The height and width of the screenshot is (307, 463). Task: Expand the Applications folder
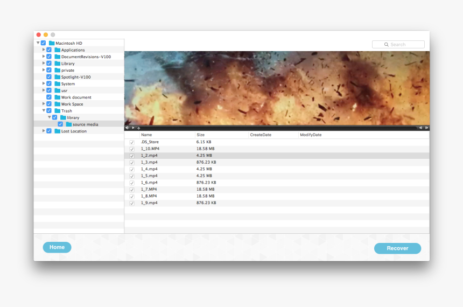[x=44, y=50]
